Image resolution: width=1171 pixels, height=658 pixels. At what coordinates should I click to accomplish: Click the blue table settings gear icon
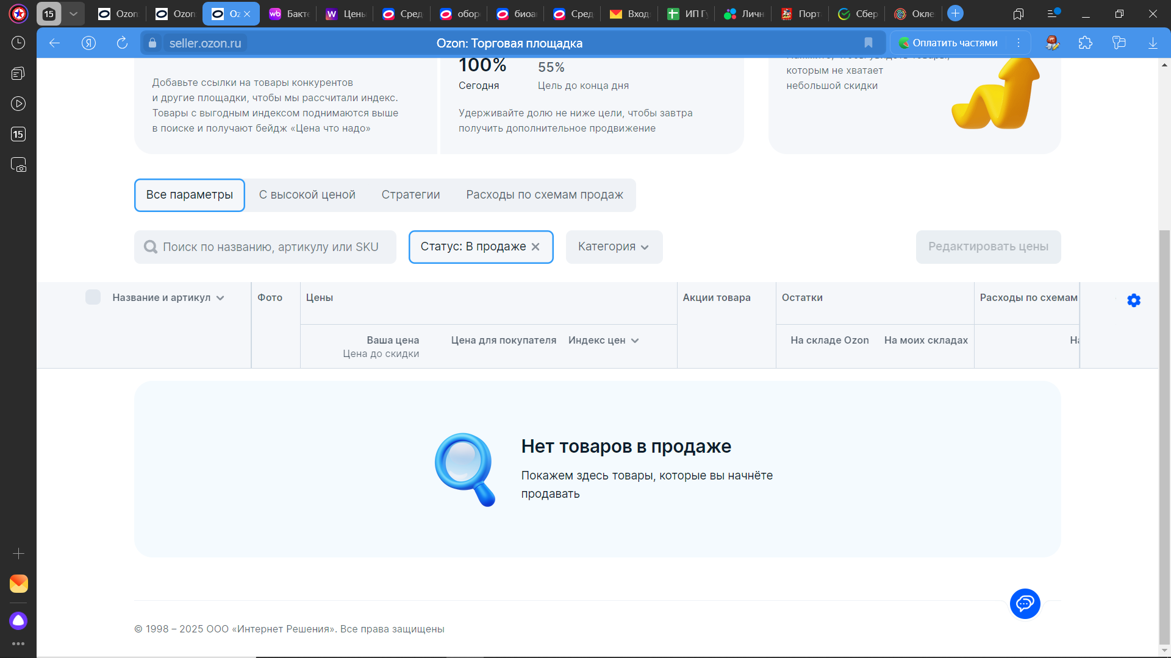click(x=1133, y=300)
